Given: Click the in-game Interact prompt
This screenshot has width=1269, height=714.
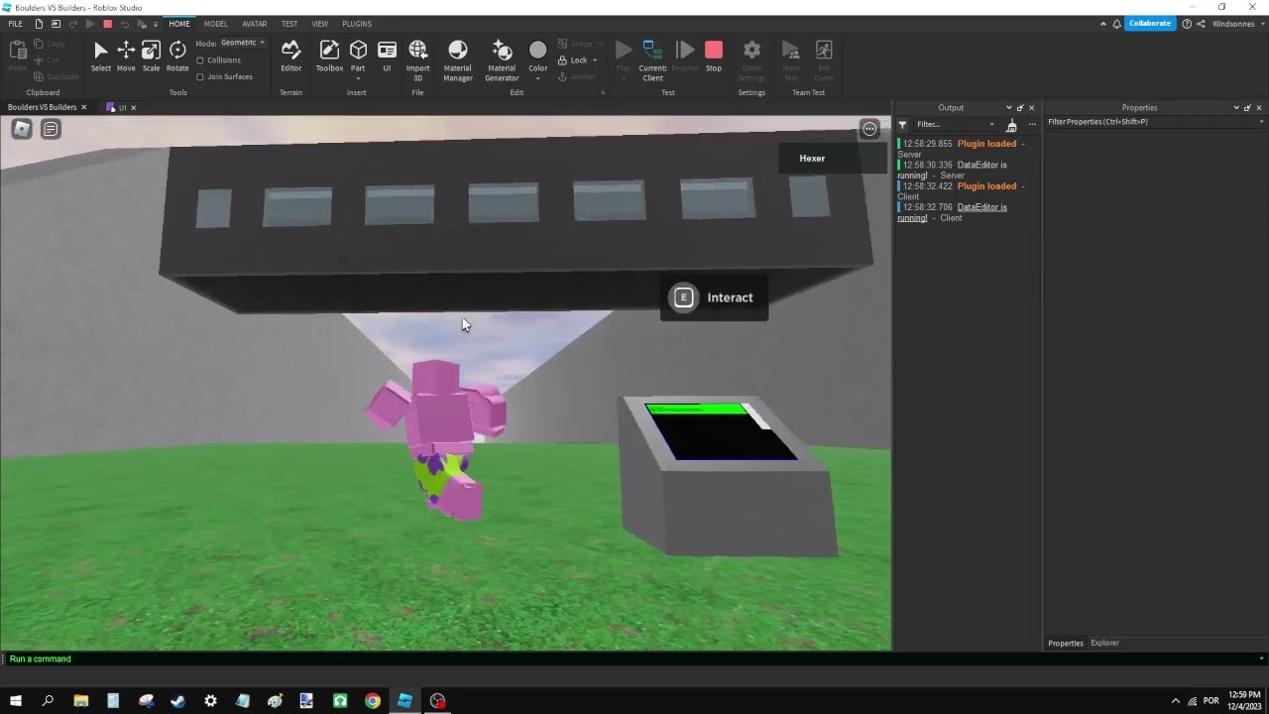Looking at the screenshot, I should (x=714, y=297).
